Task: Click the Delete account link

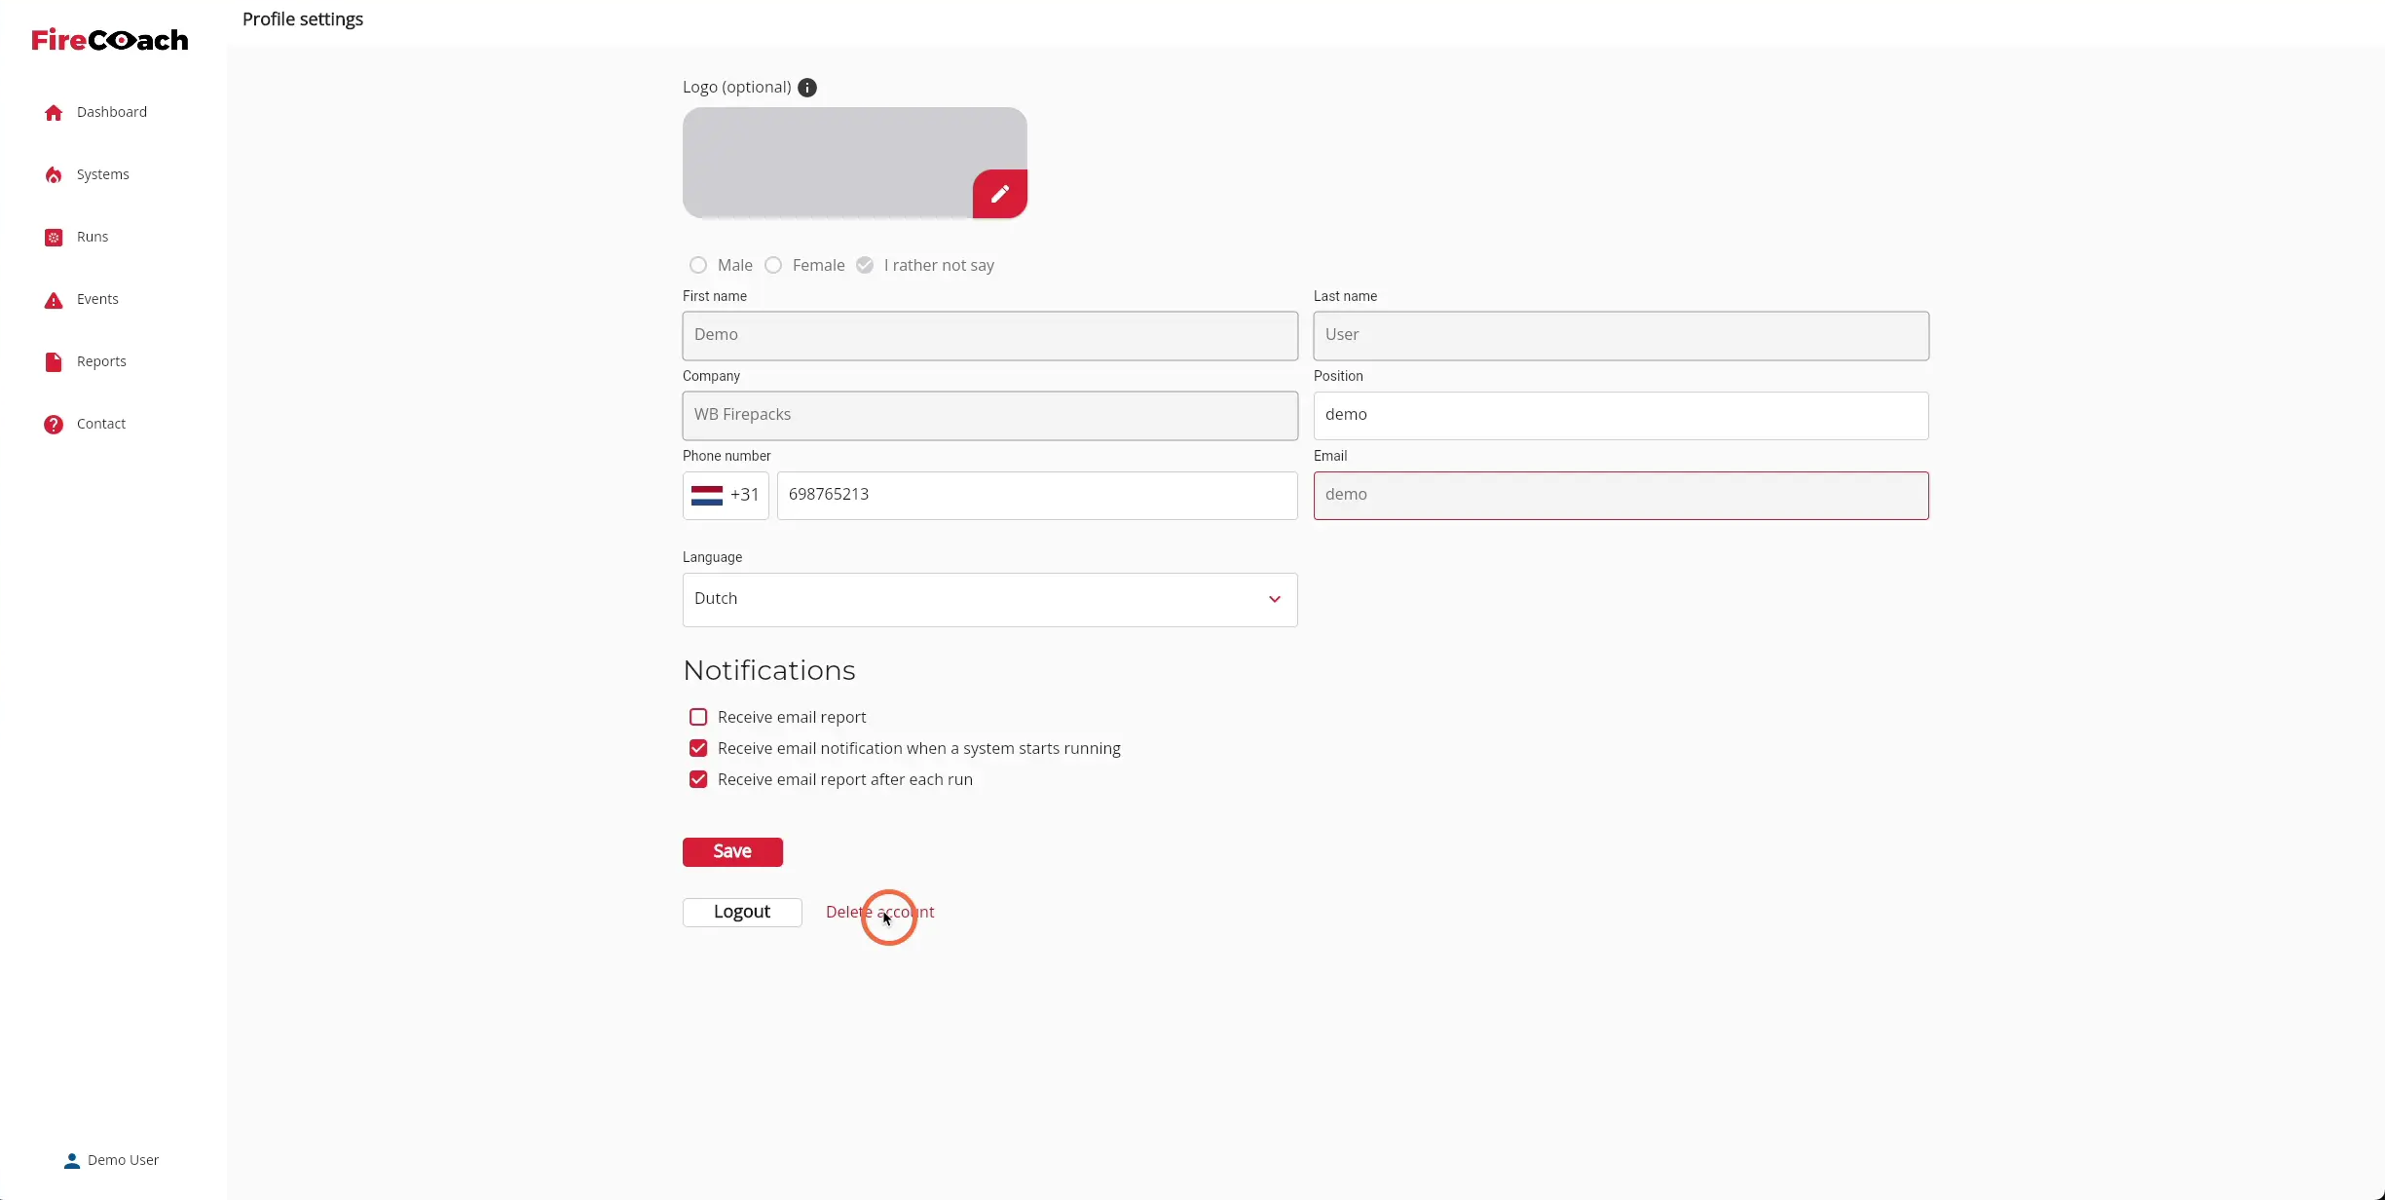Action: click(880, 912)
